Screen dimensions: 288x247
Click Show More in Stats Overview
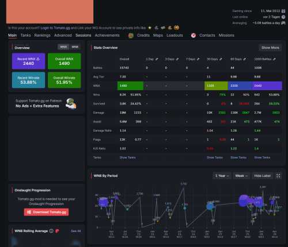pyautogui.click(x=270, y=48)
